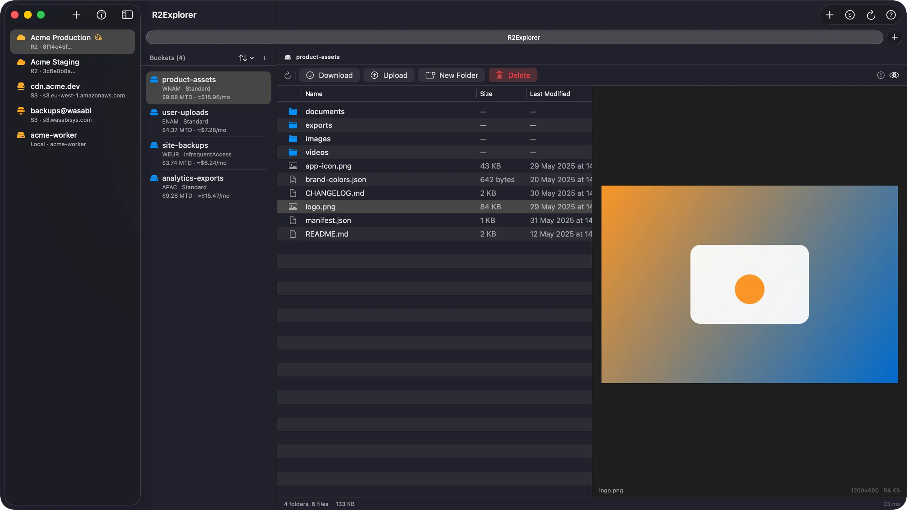This screenshot has width=907, height=510.
Task: Show the file info inspector icon
Action: click(x=881, y=75)
